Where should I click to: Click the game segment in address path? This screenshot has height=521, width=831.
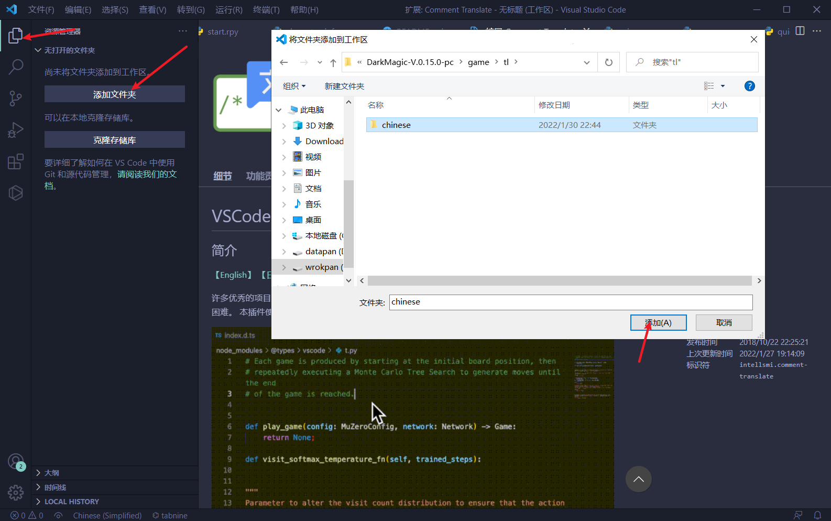click(x=478, y=62)
